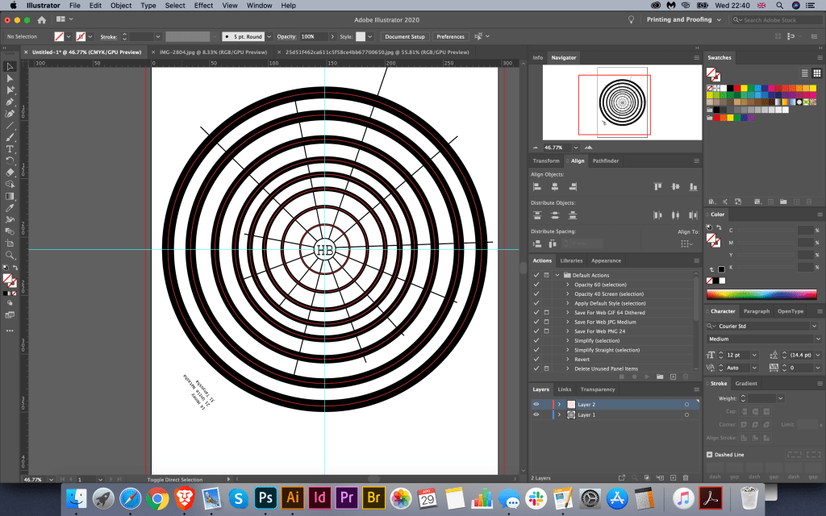826x516 pixels.
Task: Click the Document Setup button
Action: click(x=404, y=36)
